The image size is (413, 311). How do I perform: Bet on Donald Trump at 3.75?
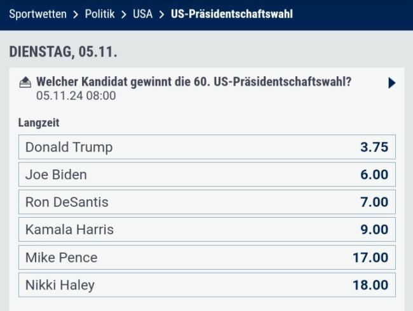[207, 147]
